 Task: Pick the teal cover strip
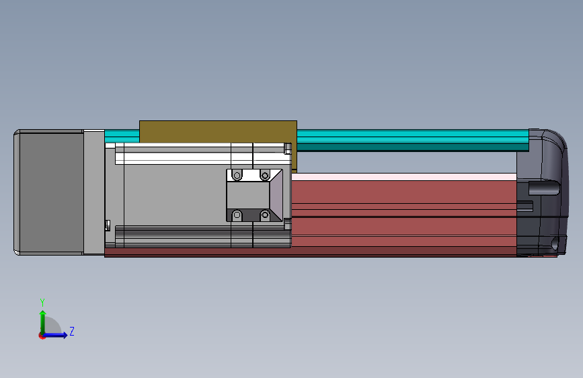pyautogui.click(x=413, y=141)
